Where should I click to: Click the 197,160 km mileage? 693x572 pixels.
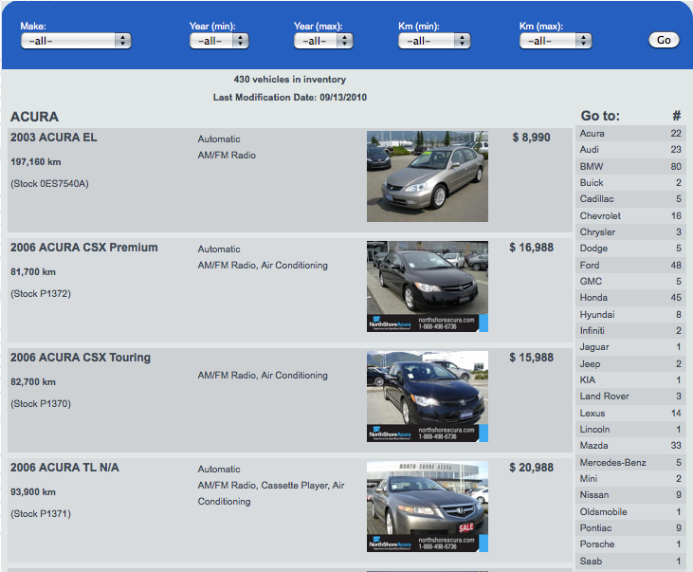(x=36, y=162)
